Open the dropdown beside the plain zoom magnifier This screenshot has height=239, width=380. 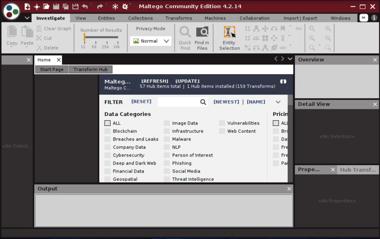point(320,45)
